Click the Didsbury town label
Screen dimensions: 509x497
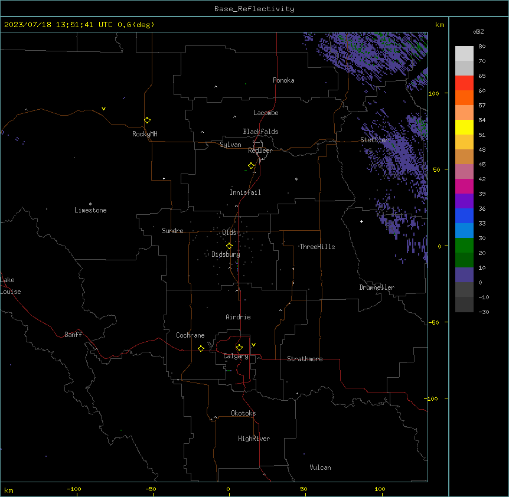pos(226,254)
